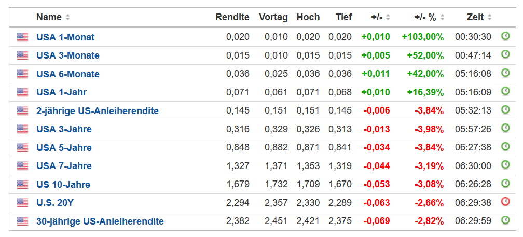Screen dimensions: 523x237
Task: Click the Hoch column header
Action: tap(308, 17)
